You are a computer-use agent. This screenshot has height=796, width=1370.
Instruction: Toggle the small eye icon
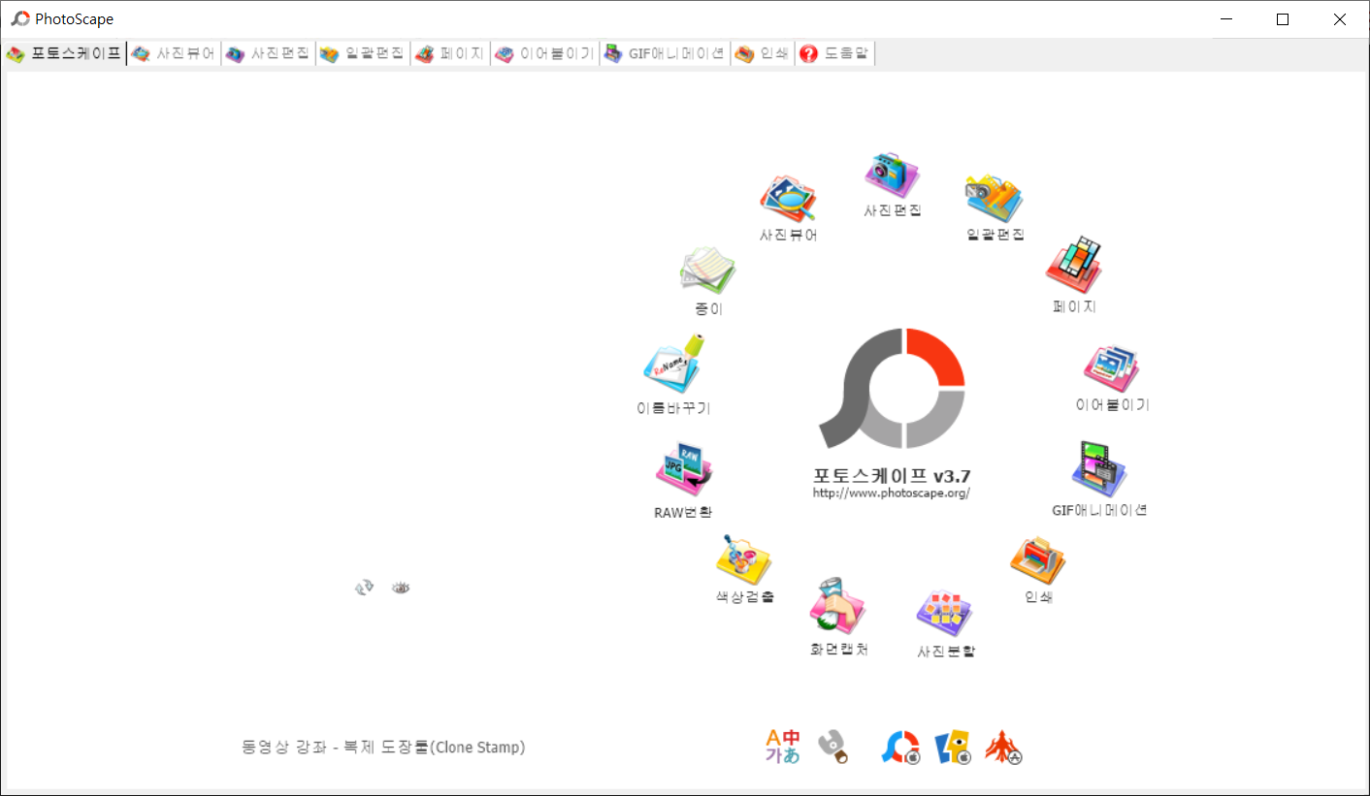(401, 588)
